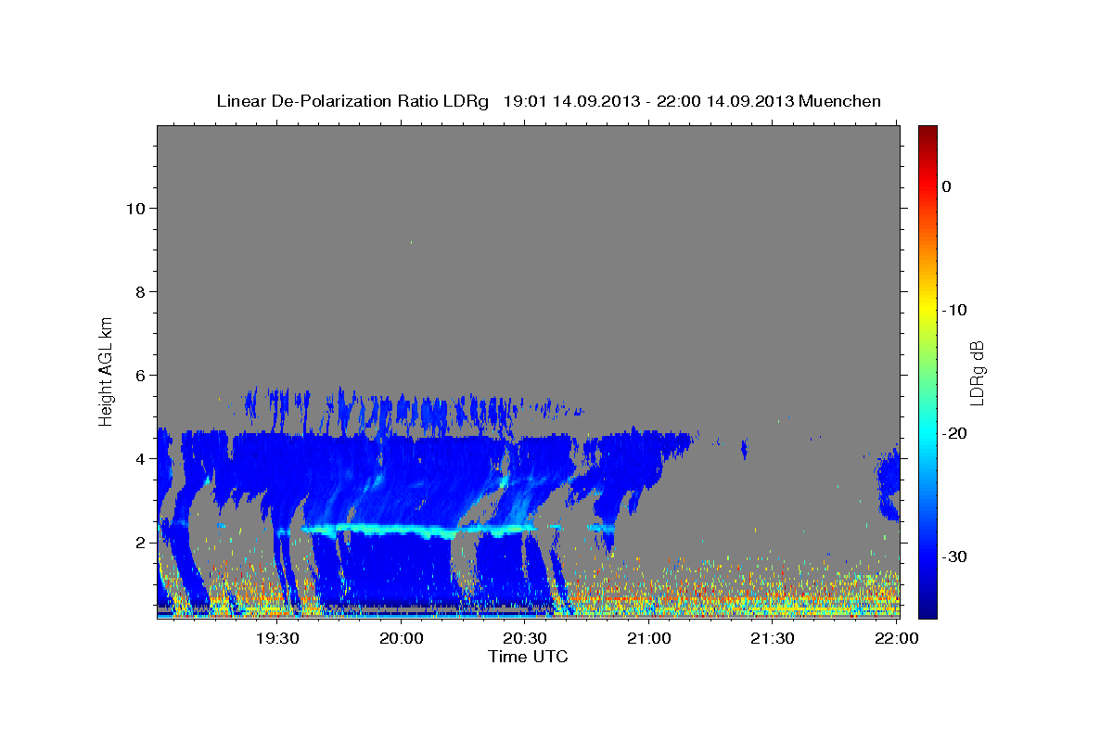Click the 21:30 time tick label
The image size is (1113, 742).
tap(773, 638)
